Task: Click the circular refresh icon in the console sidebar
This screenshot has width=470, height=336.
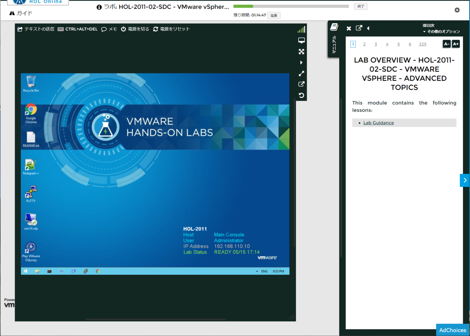Action: tap(302, 95)
